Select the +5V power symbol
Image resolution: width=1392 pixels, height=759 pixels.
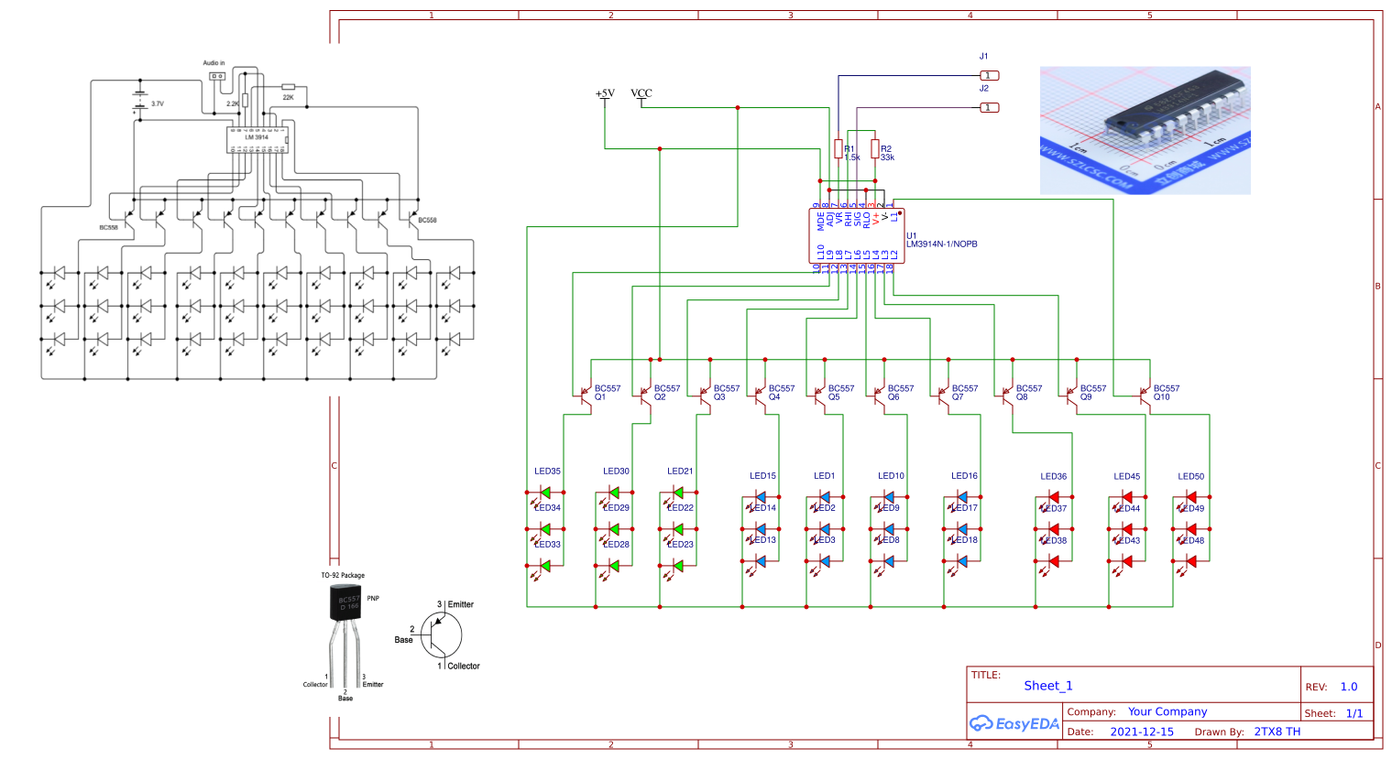tap(604, 94)
